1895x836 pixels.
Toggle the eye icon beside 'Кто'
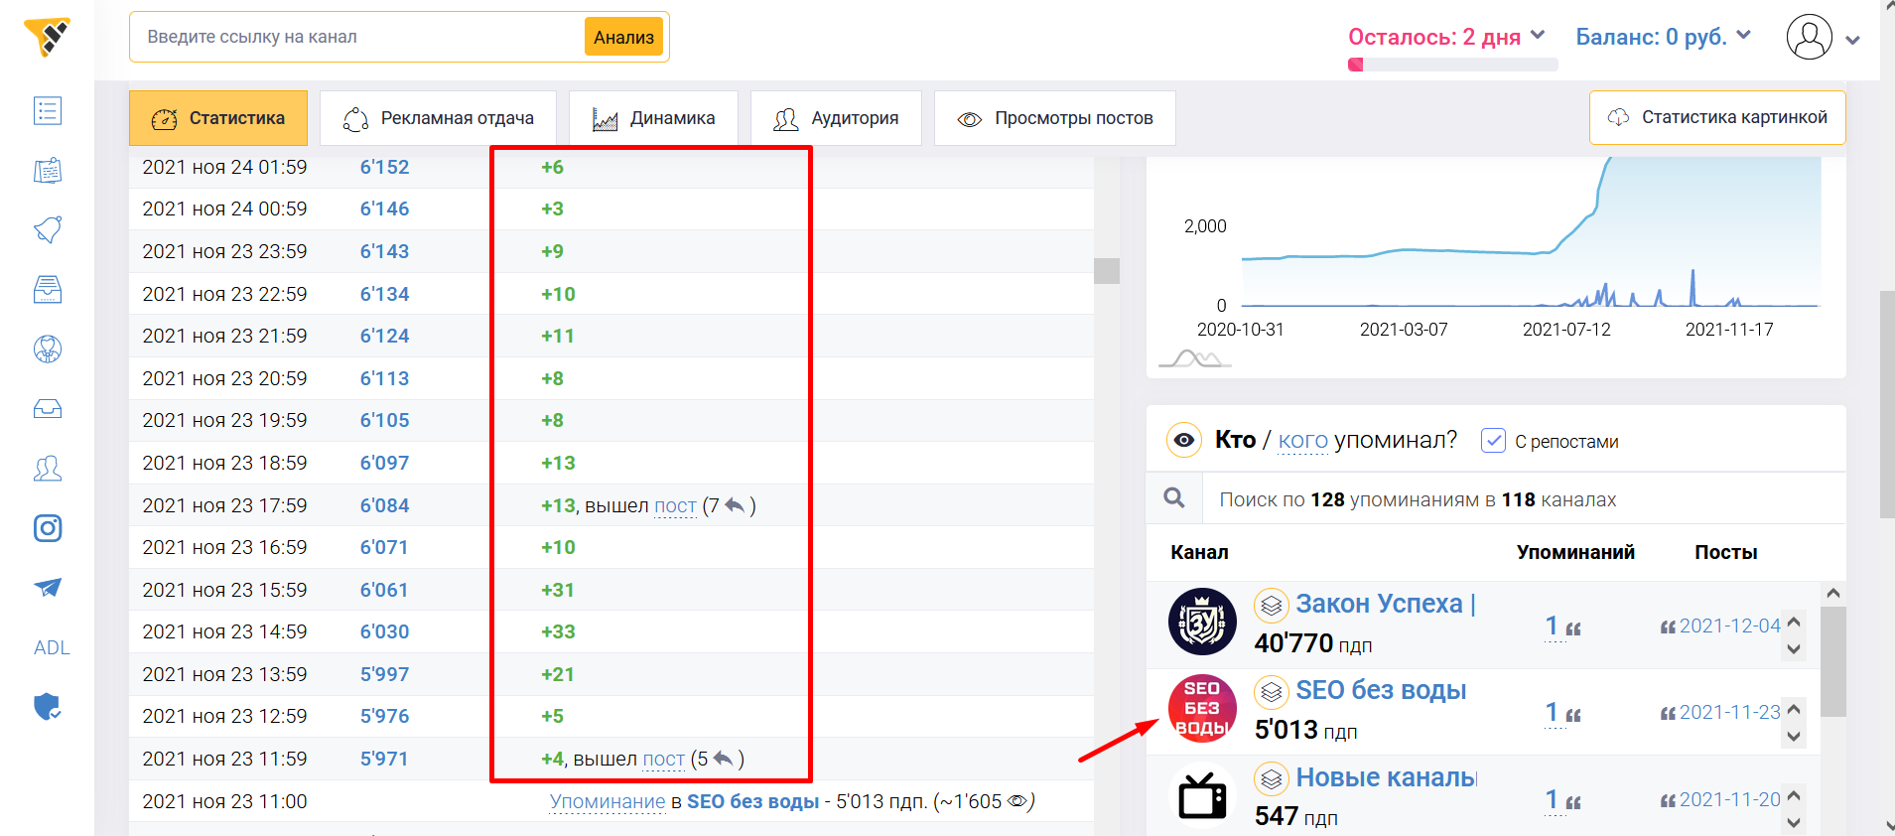click(1183, 440)
